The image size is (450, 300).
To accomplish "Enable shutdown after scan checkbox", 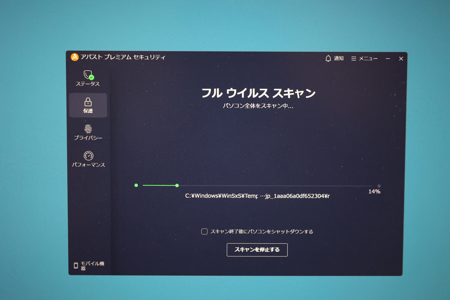I will [x=204, y=231].
